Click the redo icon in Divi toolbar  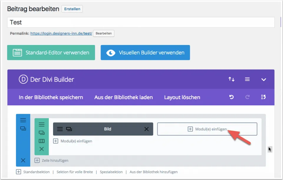[x=247, y=97]
